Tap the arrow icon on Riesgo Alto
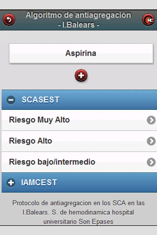This screenshot has width=157, height=235. pos(151,141)
